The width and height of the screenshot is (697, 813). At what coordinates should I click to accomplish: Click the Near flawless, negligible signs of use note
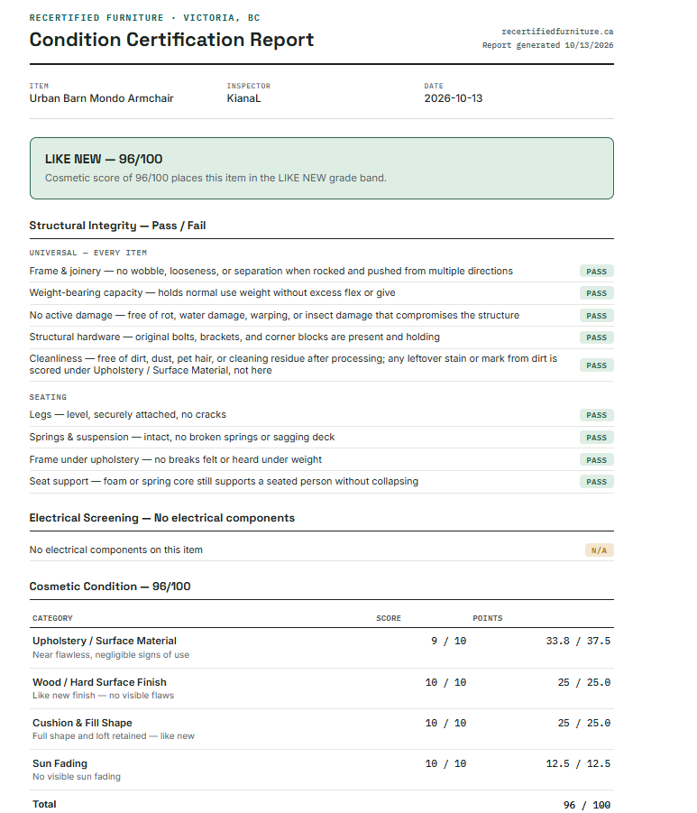pos(111,654)
